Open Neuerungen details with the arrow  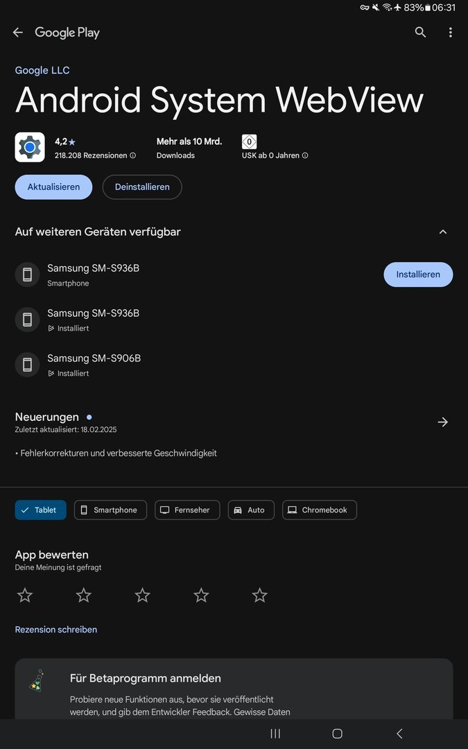443,422
